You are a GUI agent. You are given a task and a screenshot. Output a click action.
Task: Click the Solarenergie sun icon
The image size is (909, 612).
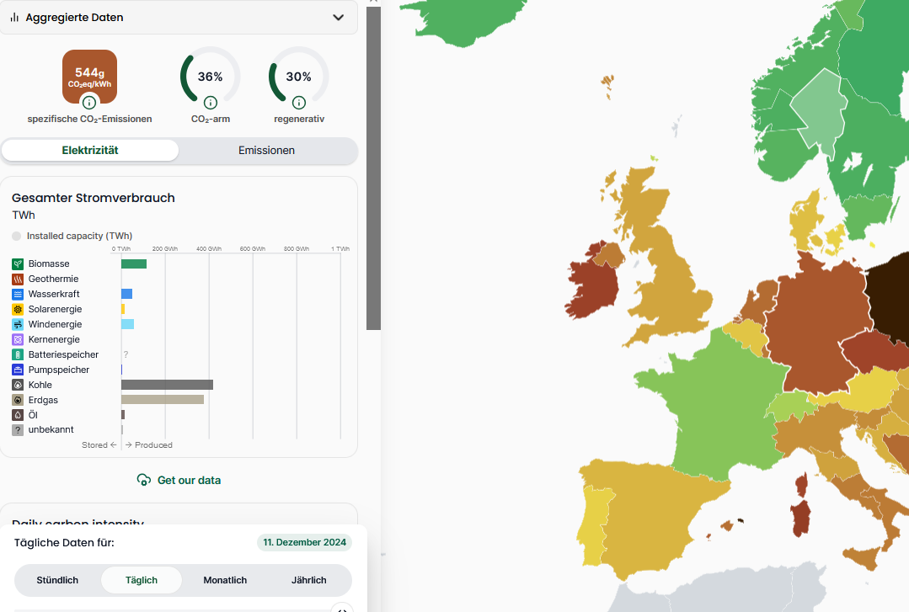pos(18,310)
